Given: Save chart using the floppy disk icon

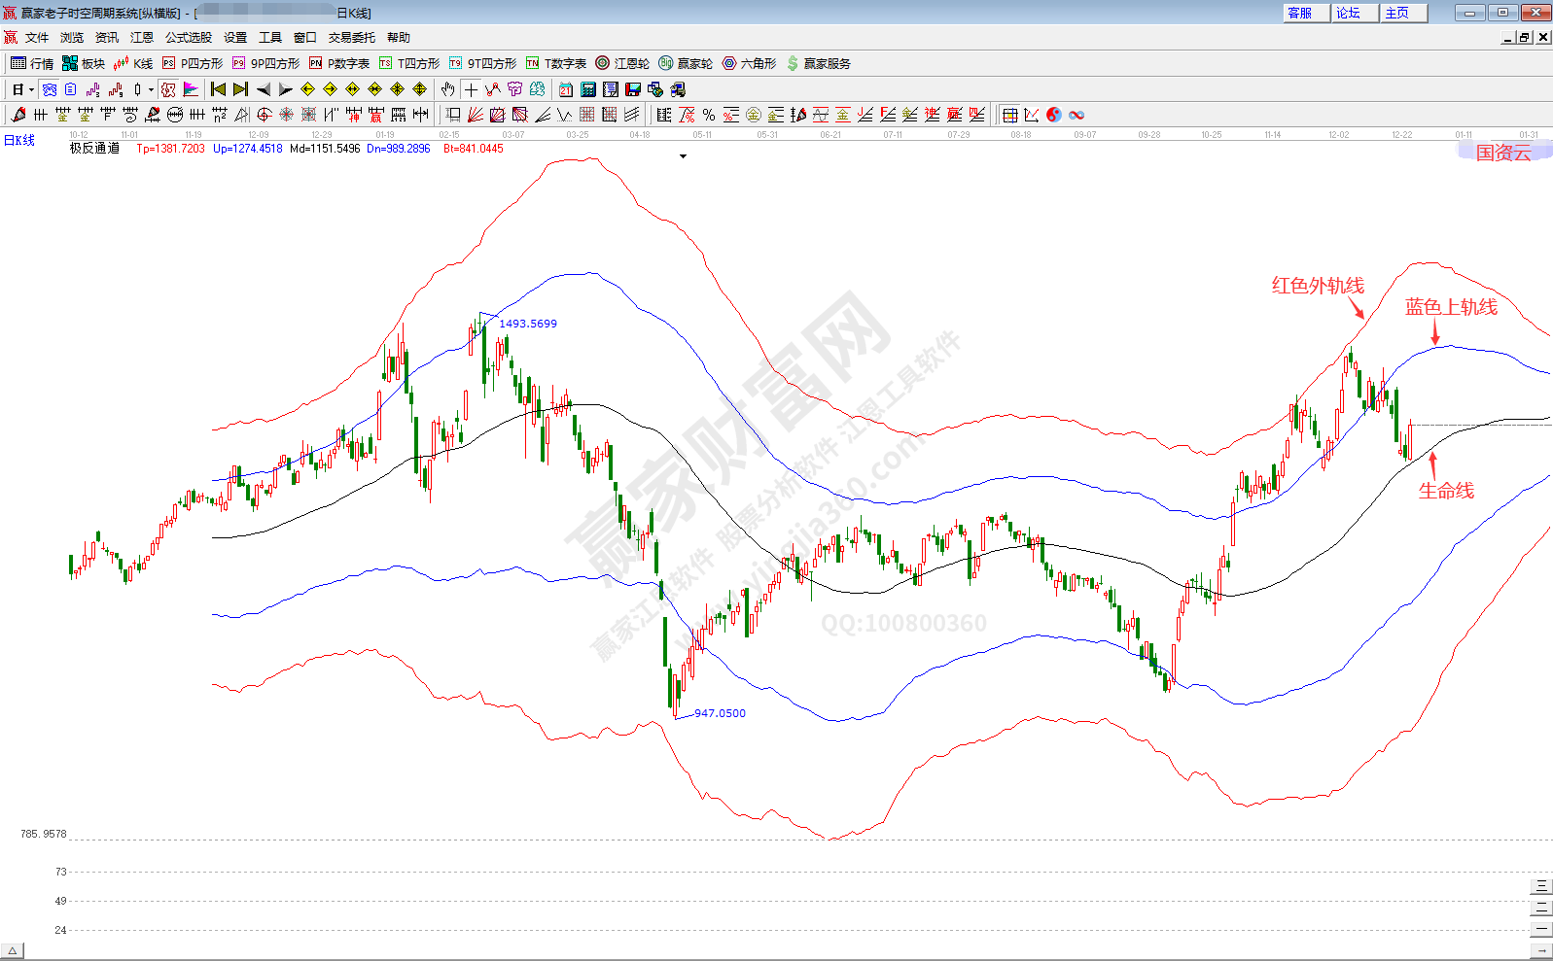Looking at the screenshot, I should pos(633,89).
